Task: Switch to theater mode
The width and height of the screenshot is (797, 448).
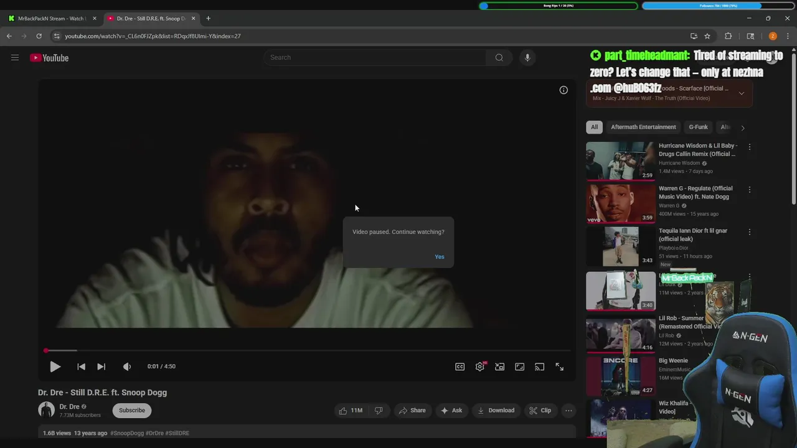Action: pyautogui.click(x=519, y=366)
